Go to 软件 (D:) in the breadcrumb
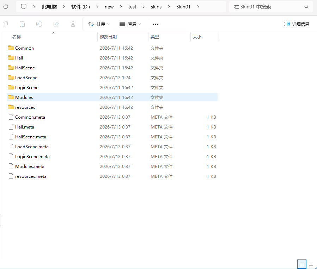 pos(80,7)
